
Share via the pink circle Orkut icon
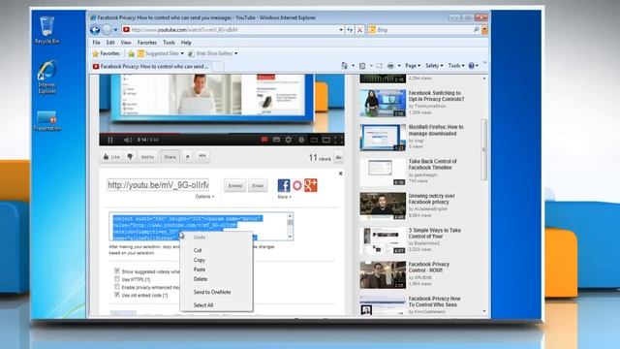coord(297,185)
